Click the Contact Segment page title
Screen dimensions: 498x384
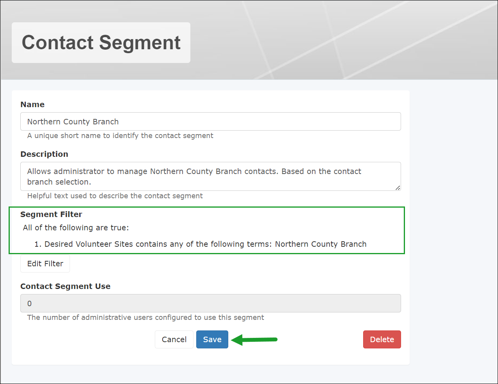(101, 43)
